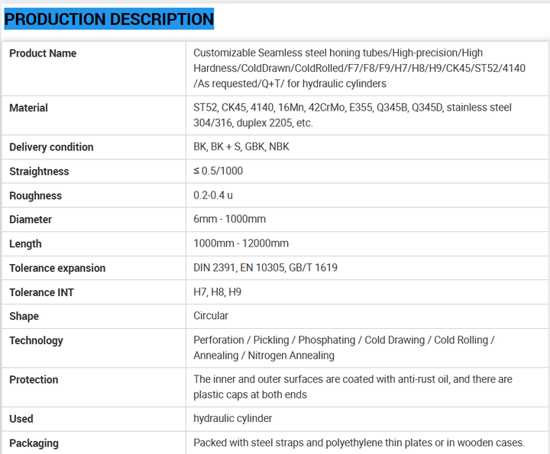Click the Technology process list cell
550x454 pixels.
click(x=344, y=348)
